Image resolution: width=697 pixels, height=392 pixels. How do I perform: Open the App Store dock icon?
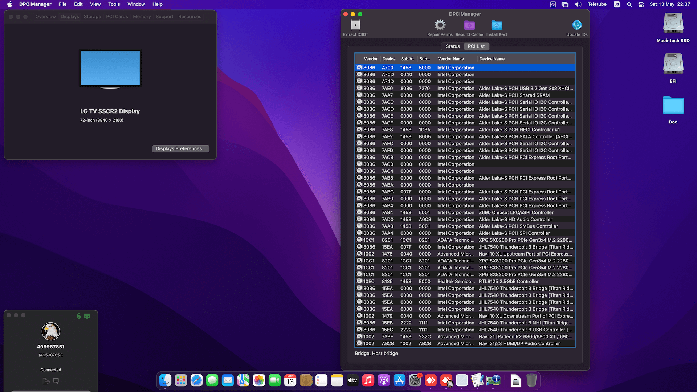tap(399, 380)
